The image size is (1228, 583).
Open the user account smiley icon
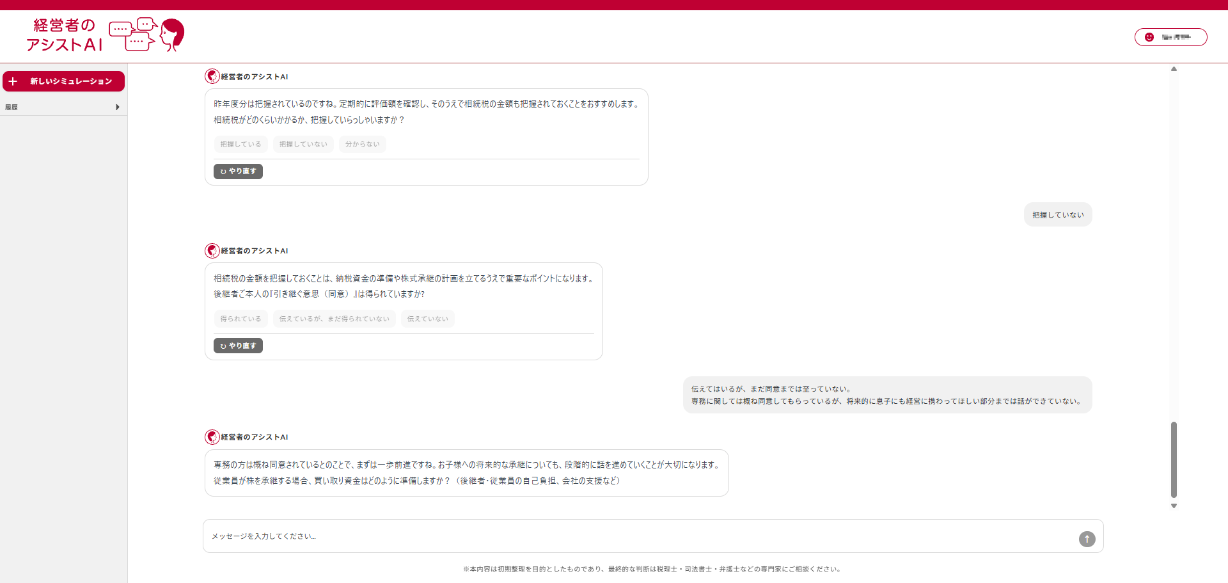[x=1149, y=37]
